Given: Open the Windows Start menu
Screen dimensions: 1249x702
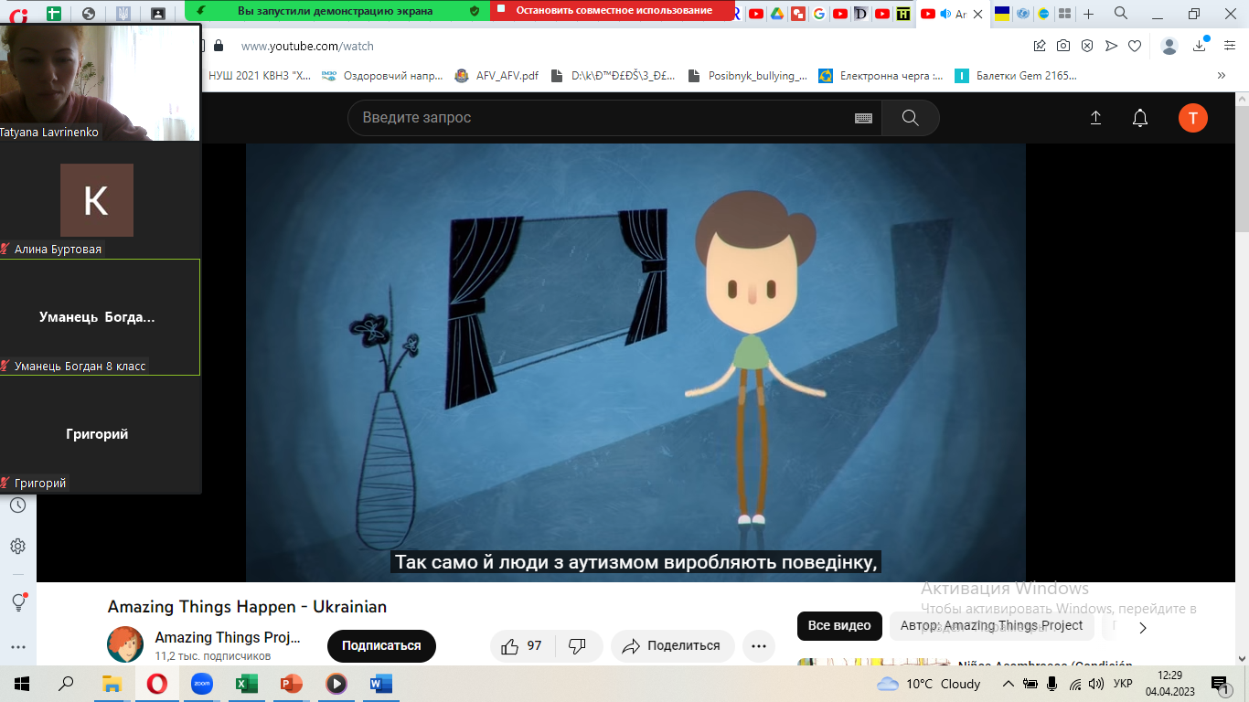Looking at the screenshot, I should (x=22, y=684).
